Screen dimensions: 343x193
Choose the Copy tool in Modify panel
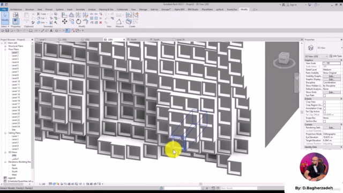pos(71,21)
